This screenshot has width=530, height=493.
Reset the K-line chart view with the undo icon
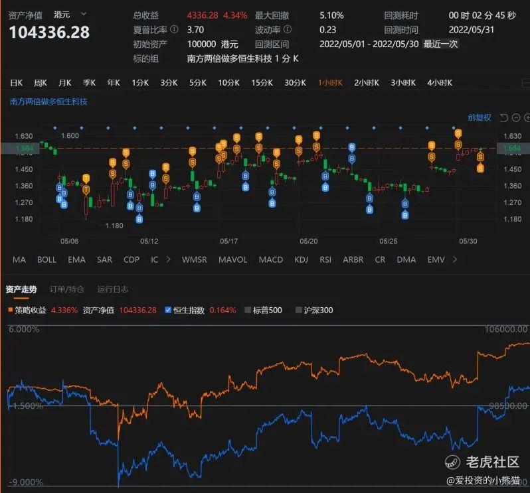[504, 118]
